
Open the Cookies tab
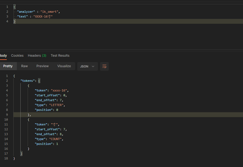[17, 56]
